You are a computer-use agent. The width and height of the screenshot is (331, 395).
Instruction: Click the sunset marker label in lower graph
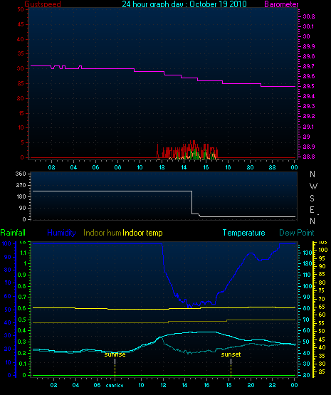click(231, 354)
